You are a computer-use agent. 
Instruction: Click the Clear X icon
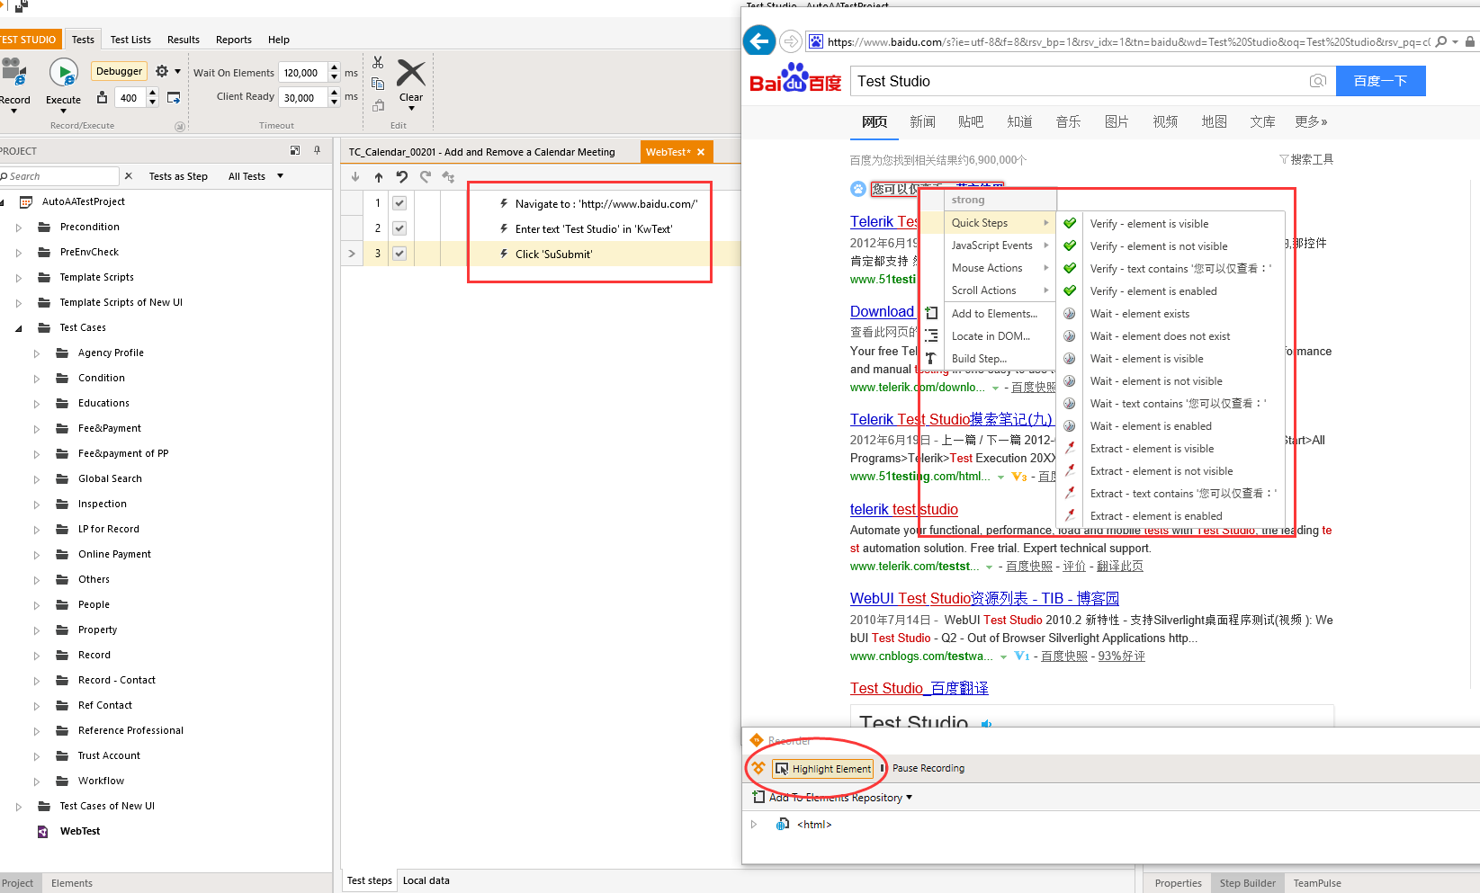coord(411,73)
